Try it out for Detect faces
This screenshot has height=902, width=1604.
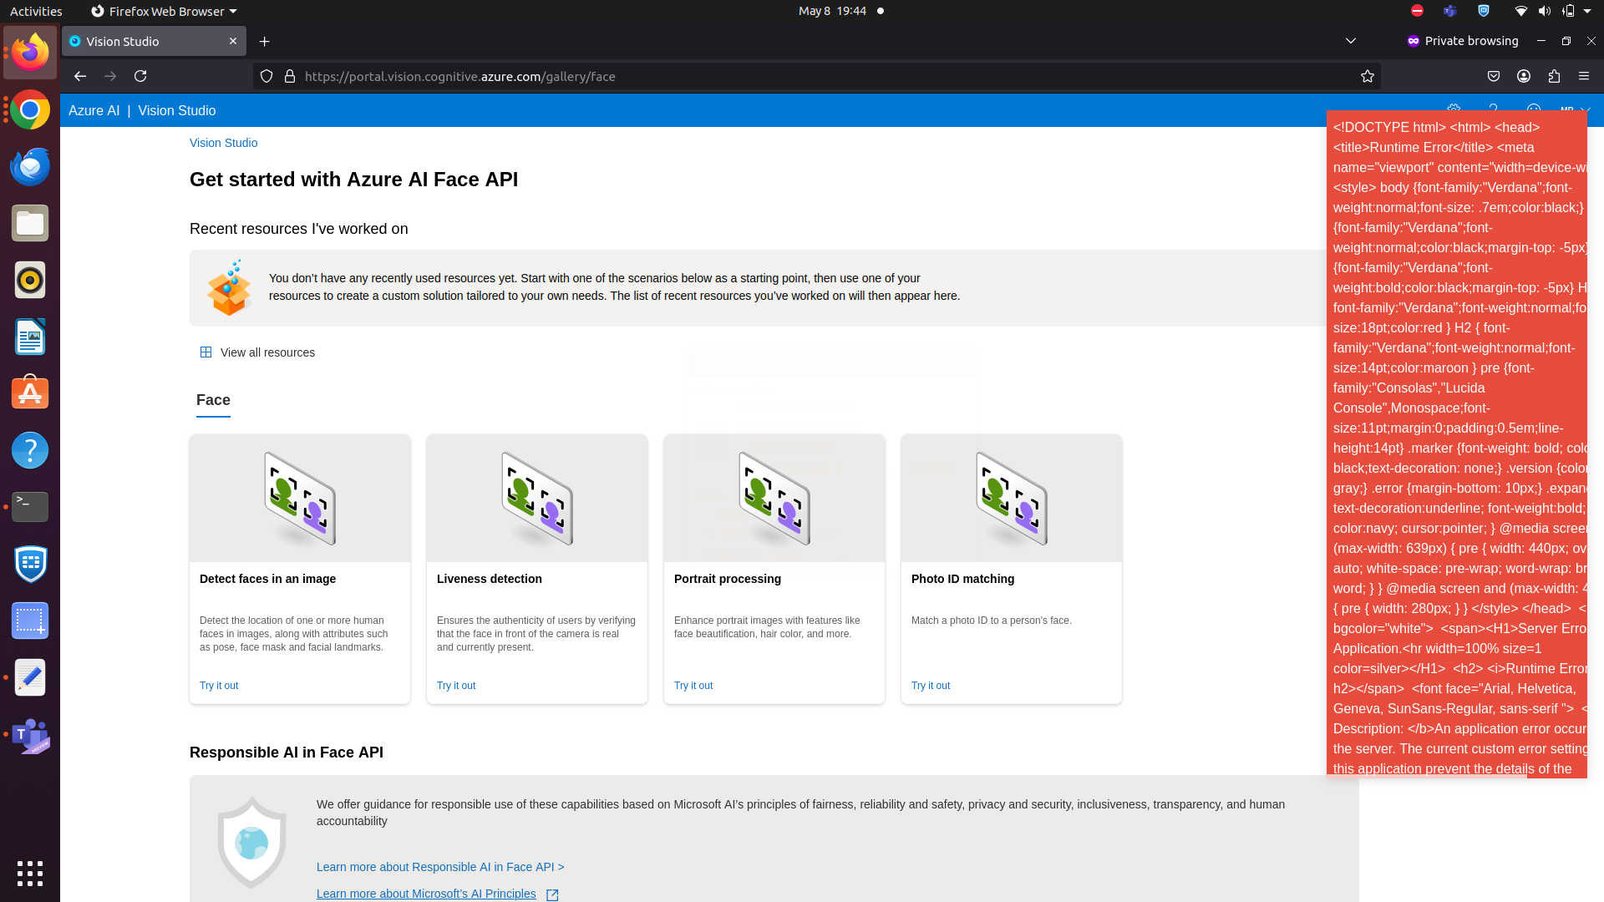(219, 686)
